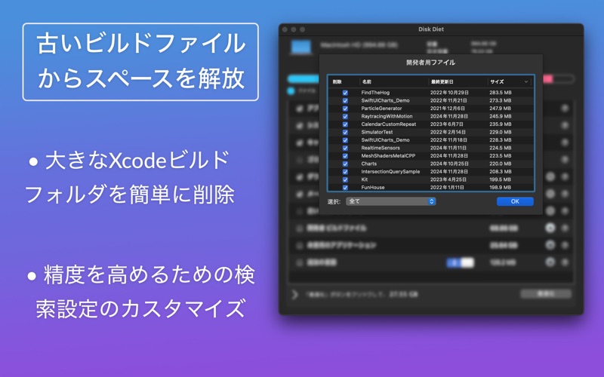Viewport: 604px width, 377px height.
Task: Uncheck the IntersectionQuerySample delete checkbox
Action: pyautogui.click(x=345, y=172)
